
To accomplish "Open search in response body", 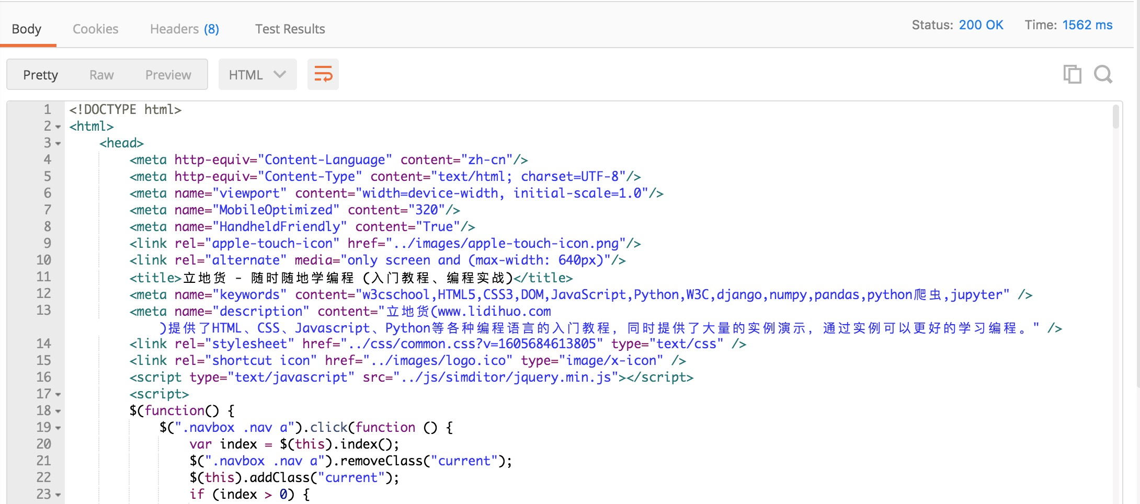I will (1103, 74).
